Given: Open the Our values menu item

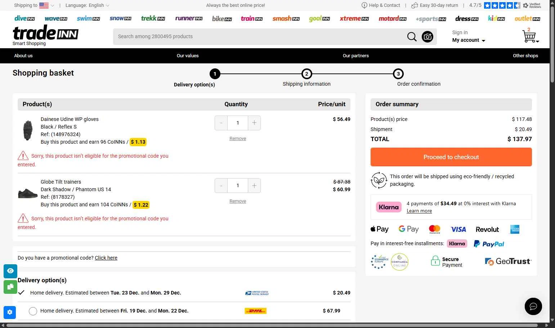Looking at the screenshot, I should point(188,55).
